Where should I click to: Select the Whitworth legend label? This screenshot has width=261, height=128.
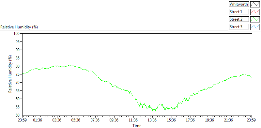coord(239,4)
